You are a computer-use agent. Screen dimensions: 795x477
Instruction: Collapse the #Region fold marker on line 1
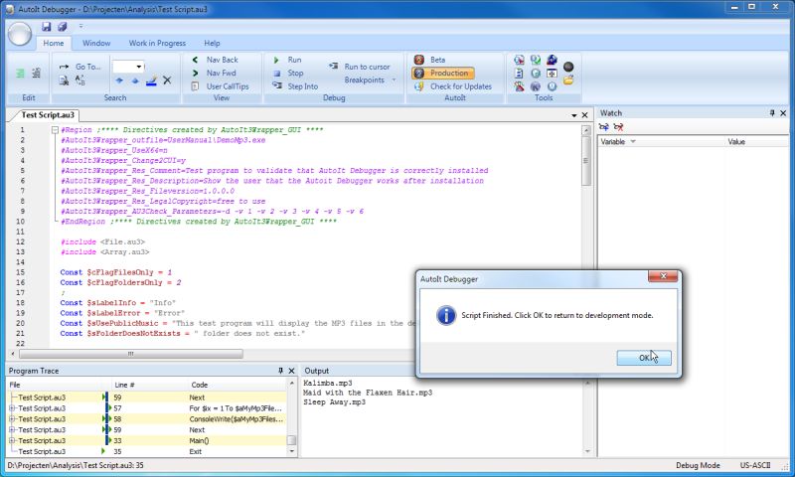[x=55, y=130]
